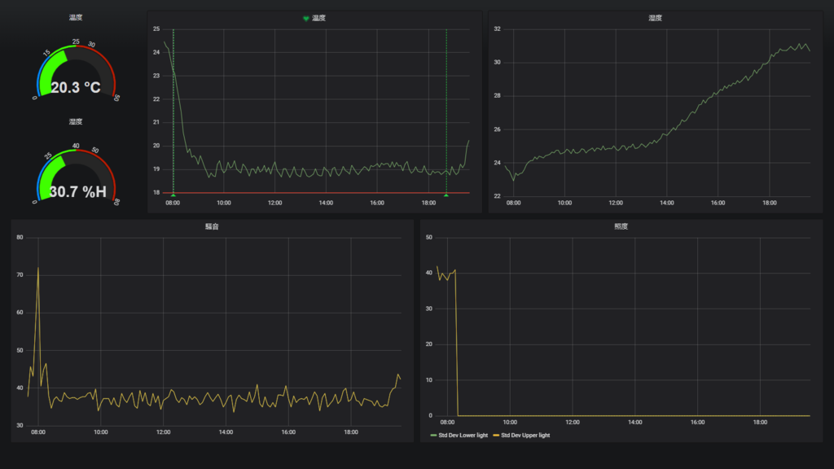Toggle the Std Dev Lower light series
This screenshot has width=834, height=469.
[459, 436]
